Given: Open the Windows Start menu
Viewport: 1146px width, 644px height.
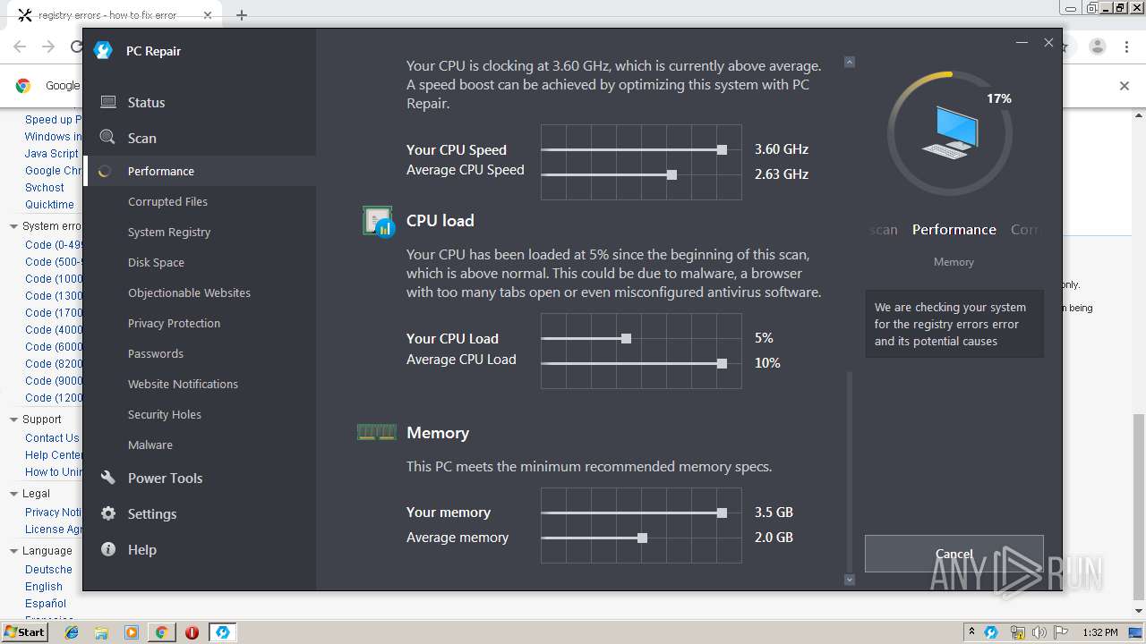Looking at the screenshot, I should (24, 631).
